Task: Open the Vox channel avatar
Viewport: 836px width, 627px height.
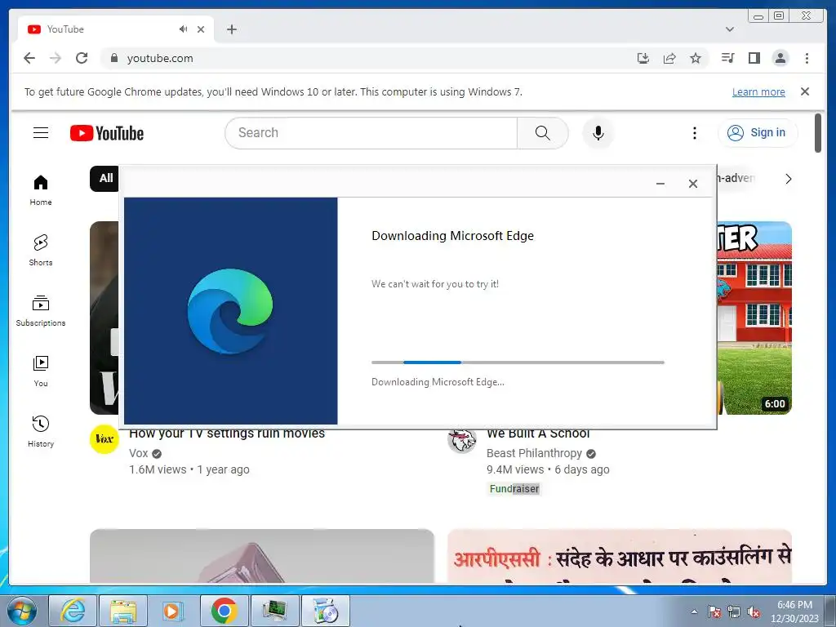Action: (x=104, y=439)
